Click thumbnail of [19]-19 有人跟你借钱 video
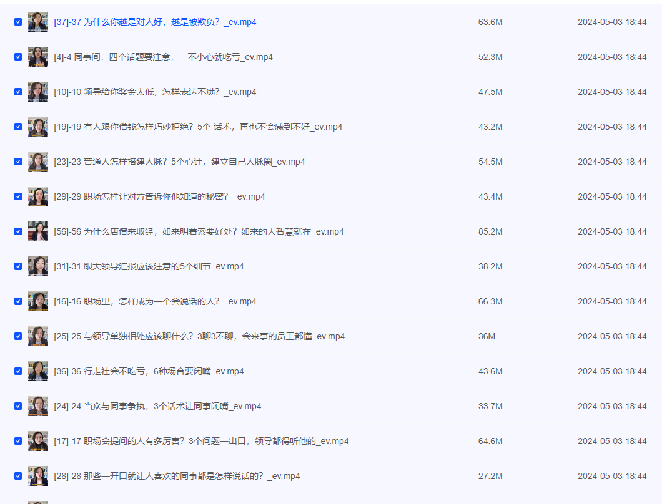Image resolution: width=662 pixels, height=504 pixels. click(38, 127)
